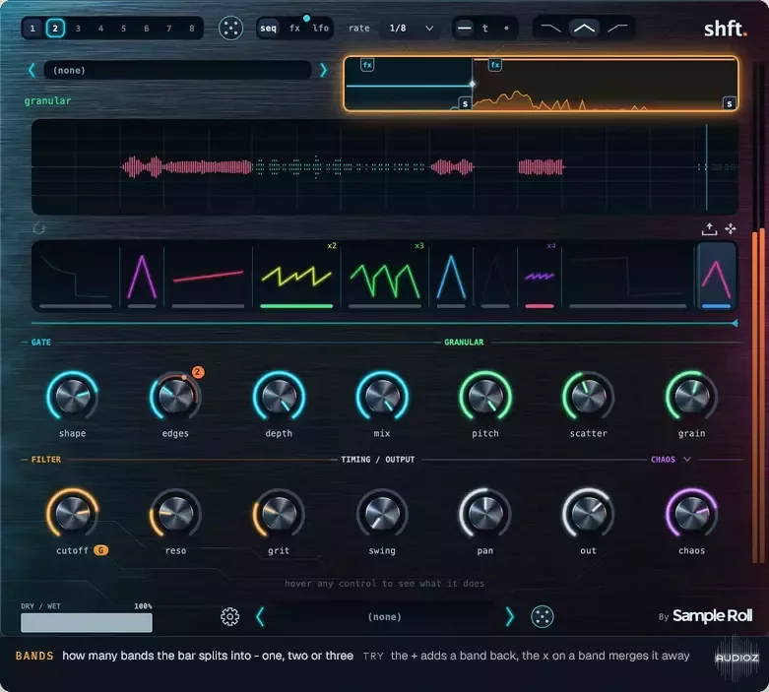Select pattern slot 5
The image size is (769, 692).
(x=123, y=29)
